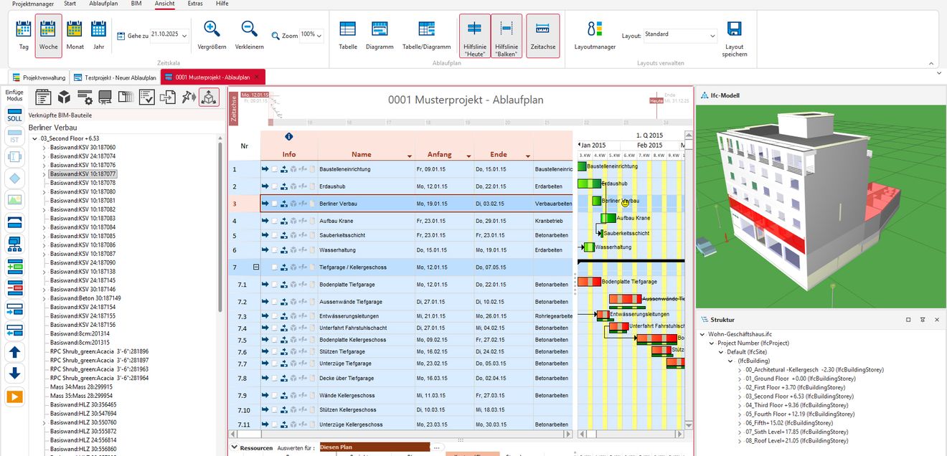Open the Extras ribbon tab

(x=195, y=4)
